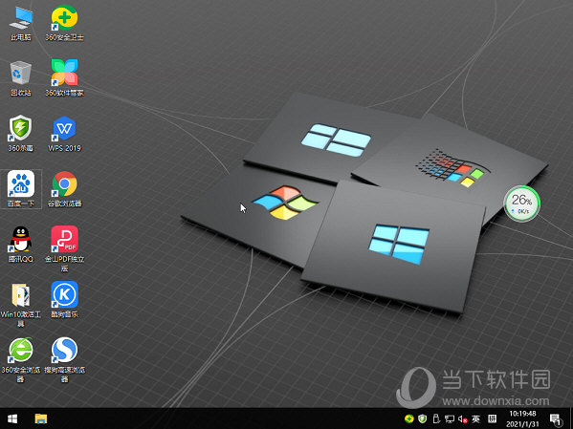Image resolution: width=573 pixels, height=429 pixels.
Task: Click Show desktop sliver at taskbar end
Action: pyautogui.click(x=571, y=418)
